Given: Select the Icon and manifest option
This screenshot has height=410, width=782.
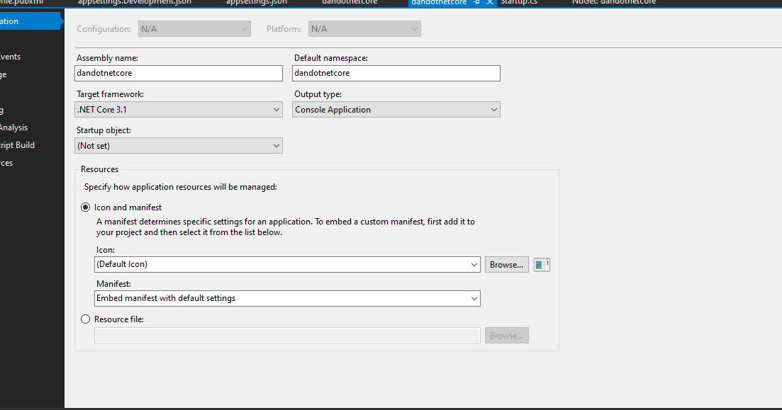Looking at the screenshot, I should coord(86,207).
